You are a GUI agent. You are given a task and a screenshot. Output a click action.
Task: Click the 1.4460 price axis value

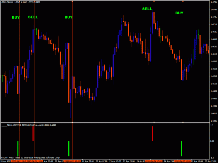click(x=214, y=99)
